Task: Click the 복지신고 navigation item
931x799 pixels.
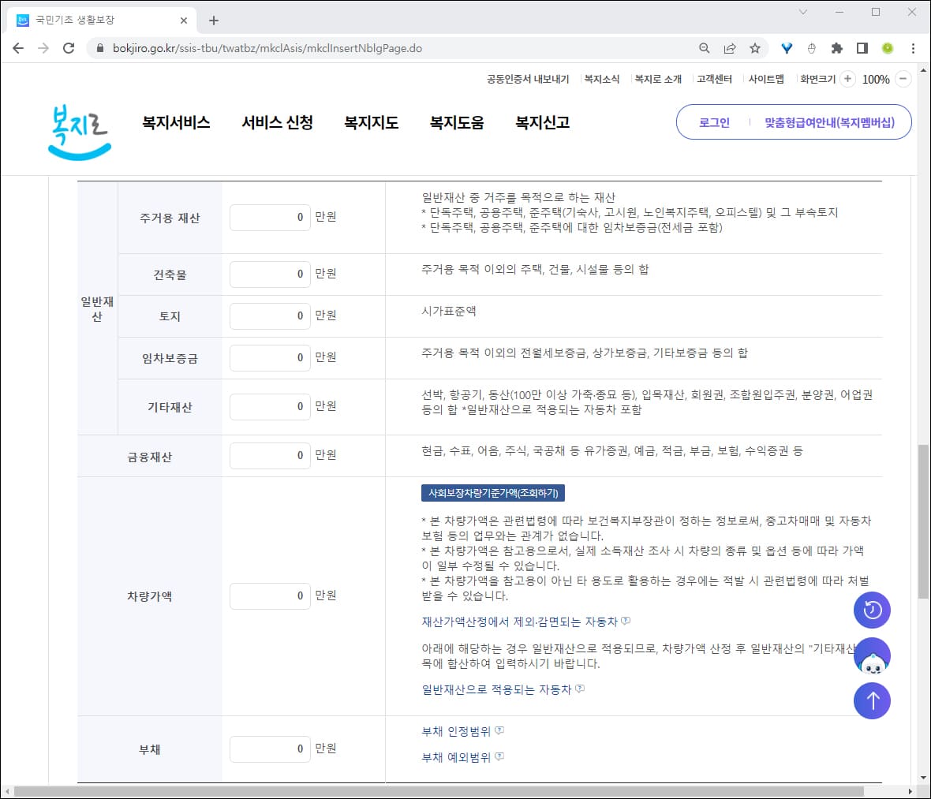Action: pyautogui.click(x=544, y=122)
